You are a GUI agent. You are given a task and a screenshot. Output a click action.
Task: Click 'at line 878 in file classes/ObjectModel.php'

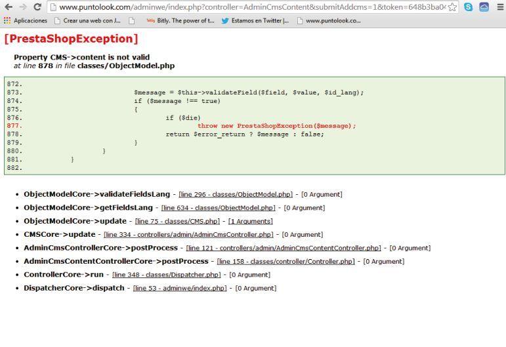[x=94, y=66]
